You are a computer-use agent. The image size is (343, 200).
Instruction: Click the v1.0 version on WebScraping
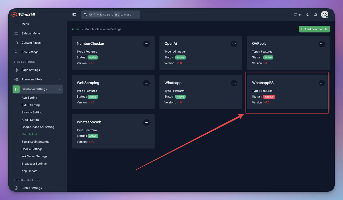click(x=92, y=102)
